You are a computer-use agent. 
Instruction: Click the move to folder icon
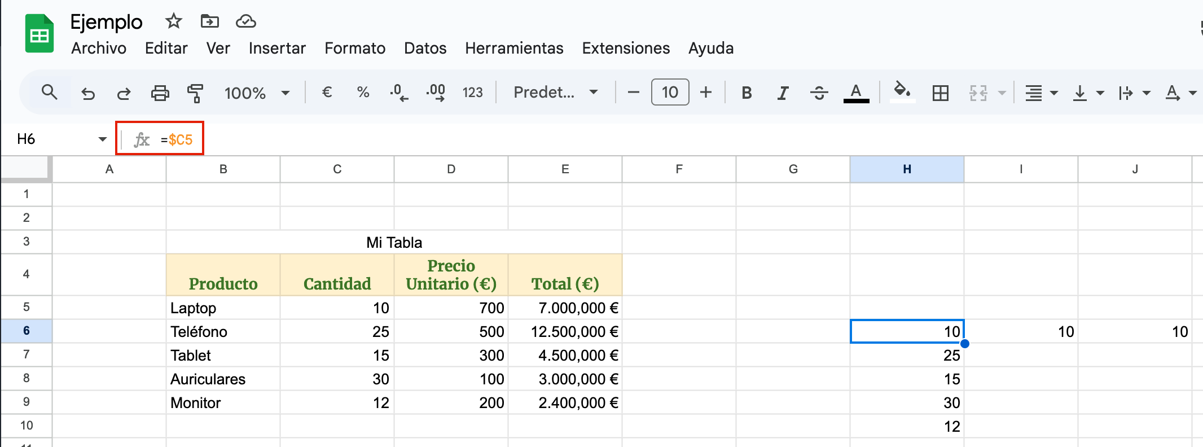[209, 21]
